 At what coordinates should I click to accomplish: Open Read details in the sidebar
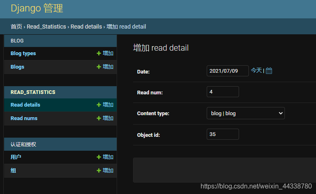pos(25,105)
